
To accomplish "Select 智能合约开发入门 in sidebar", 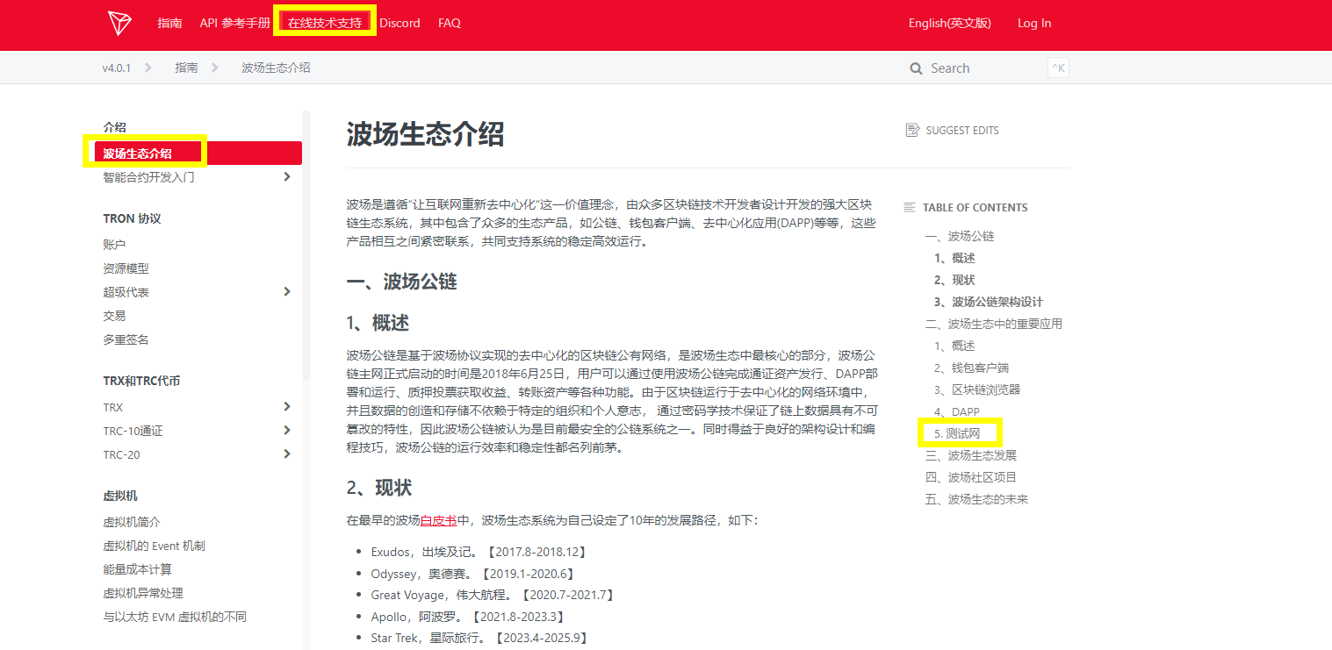I will (149, 177).
